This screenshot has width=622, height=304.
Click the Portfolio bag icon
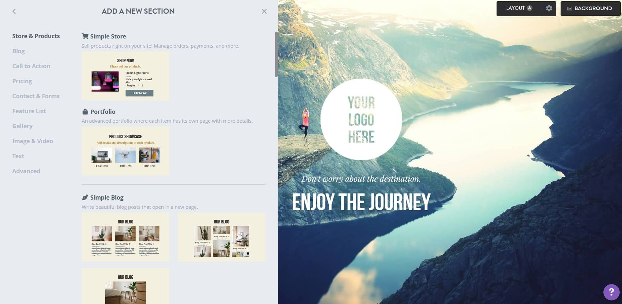point(85,112)
